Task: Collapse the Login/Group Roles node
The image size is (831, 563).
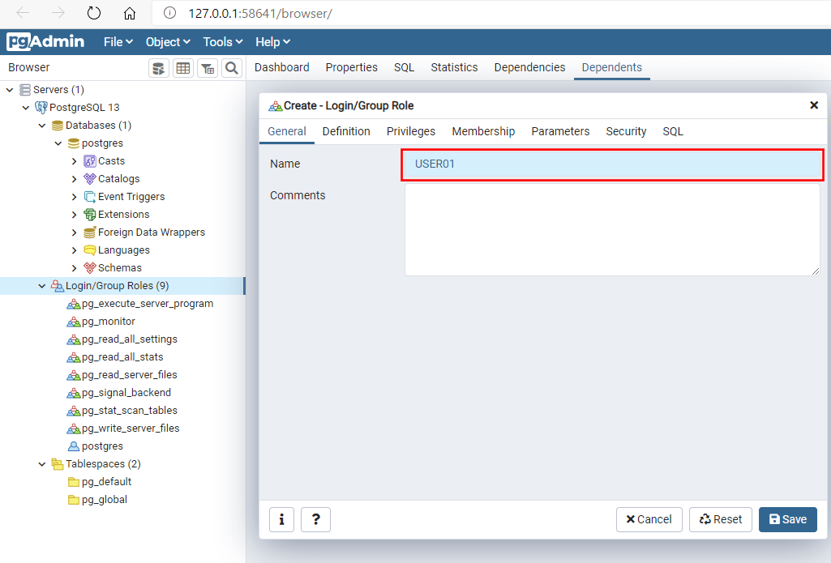Action: (42, 286)
